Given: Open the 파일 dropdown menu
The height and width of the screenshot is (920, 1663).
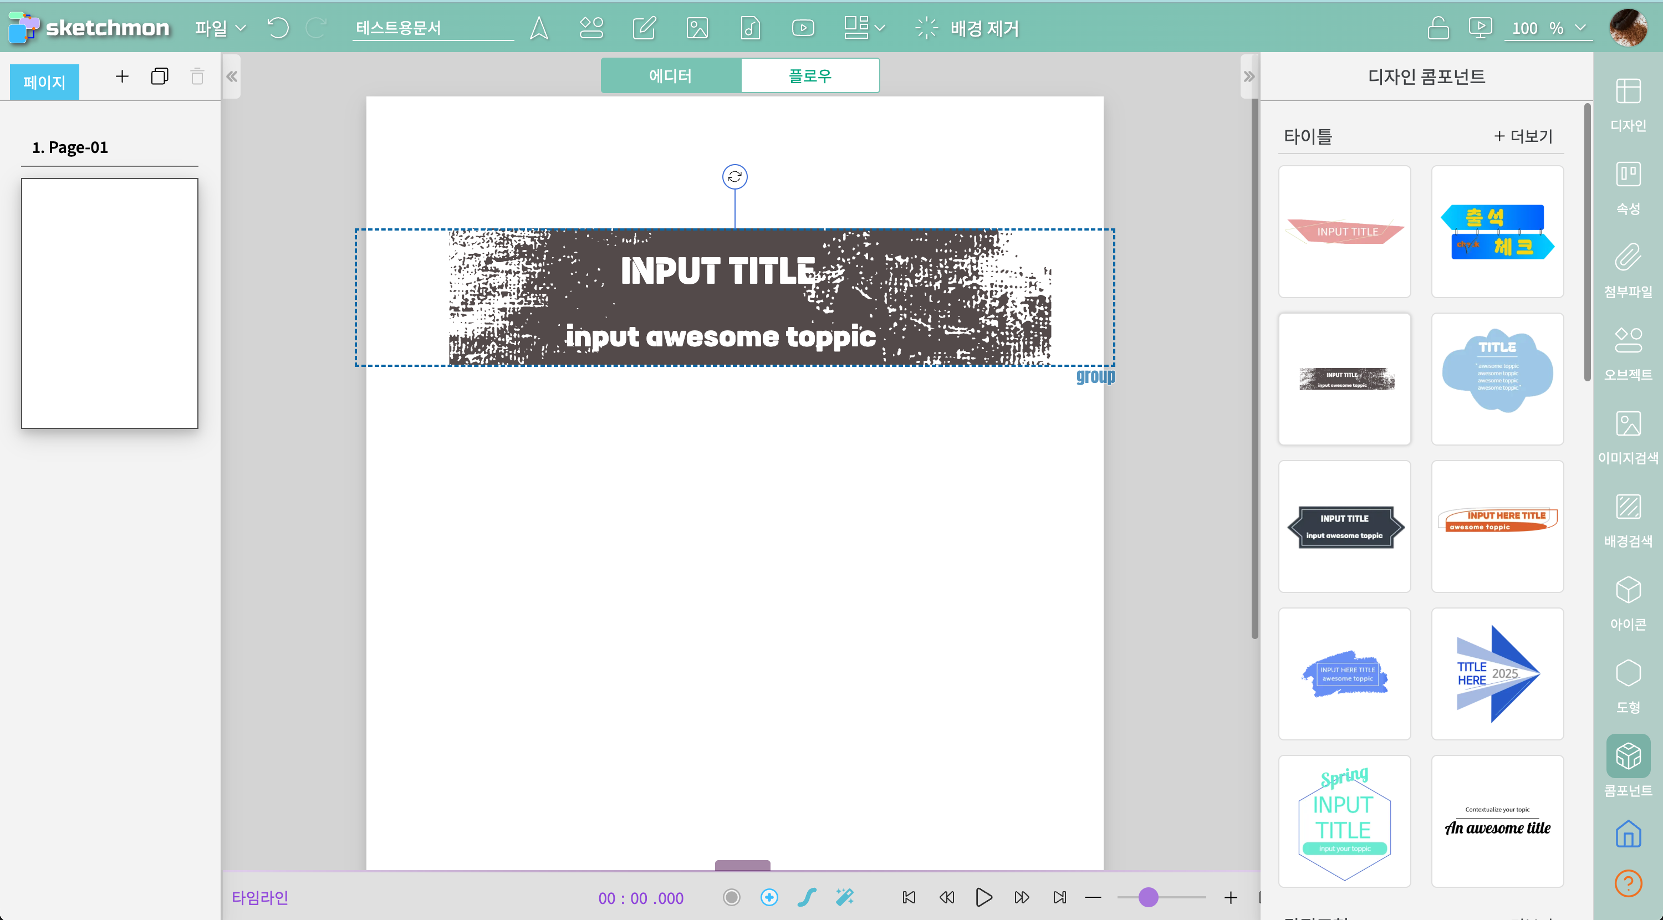Looking at the screenshot, I should [220, 28].
